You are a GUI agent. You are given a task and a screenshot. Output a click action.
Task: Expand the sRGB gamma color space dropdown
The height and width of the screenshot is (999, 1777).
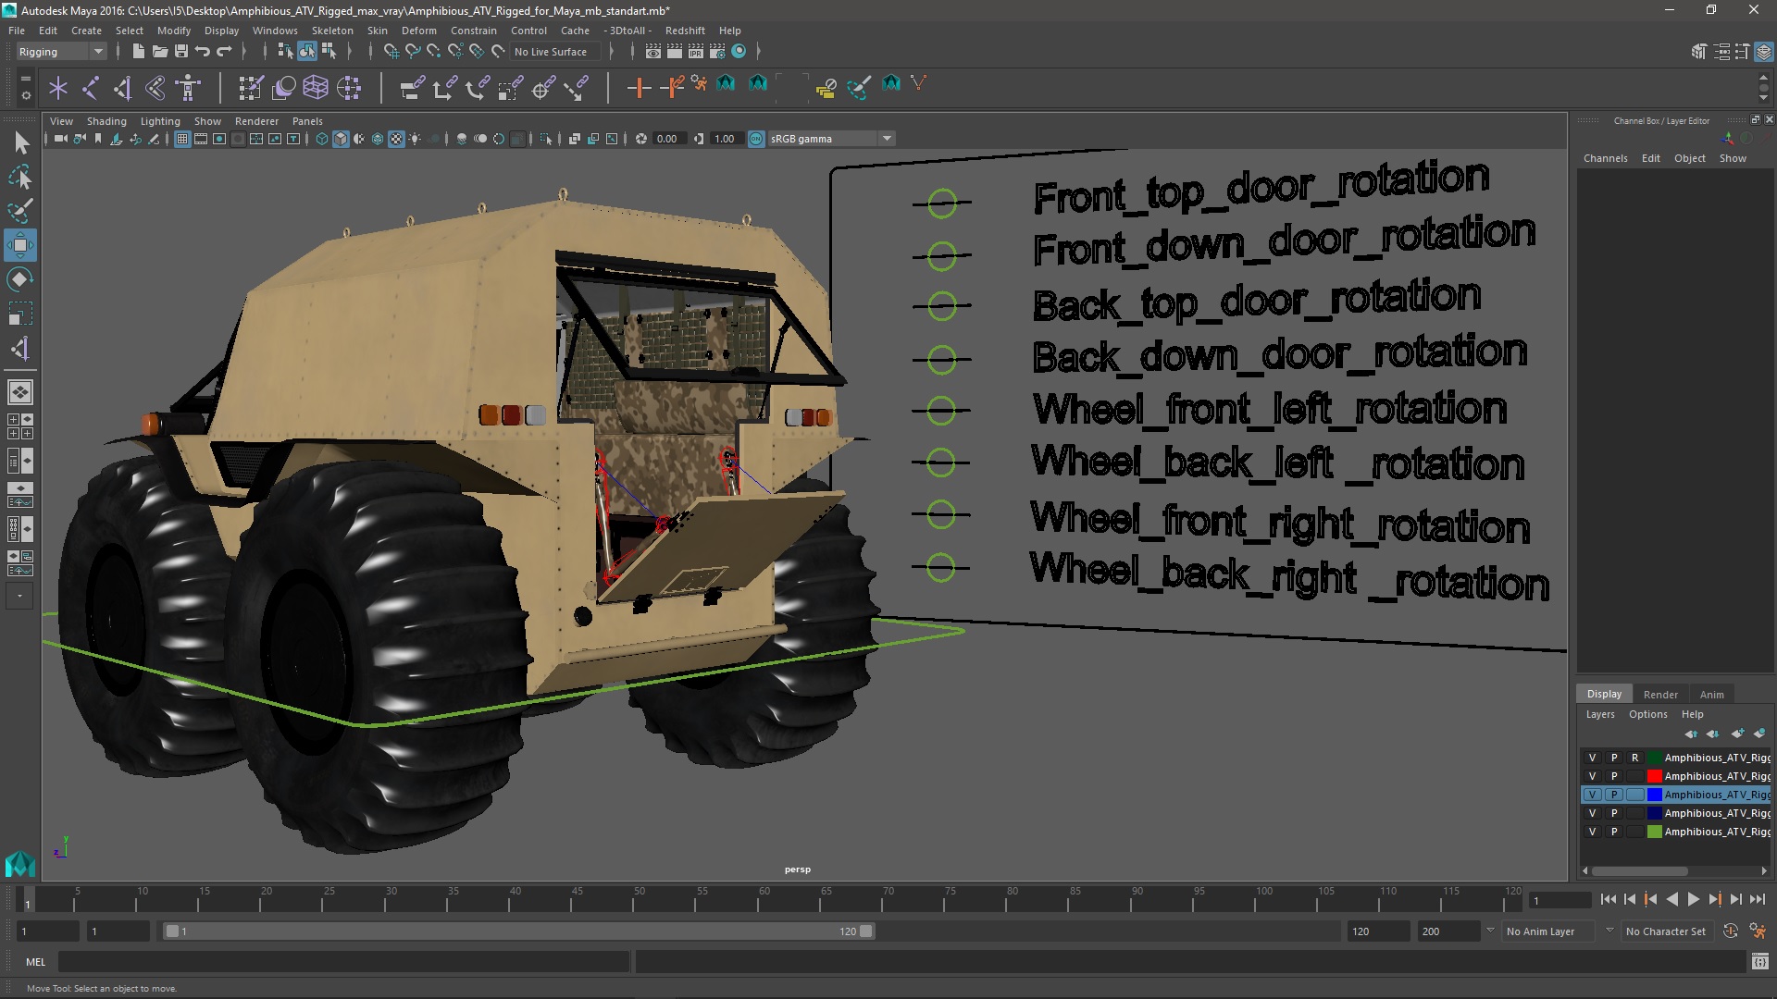pos(887,139)
